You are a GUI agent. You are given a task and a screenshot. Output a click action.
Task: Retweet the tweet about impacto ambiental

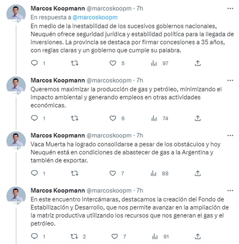coord(74,118)
